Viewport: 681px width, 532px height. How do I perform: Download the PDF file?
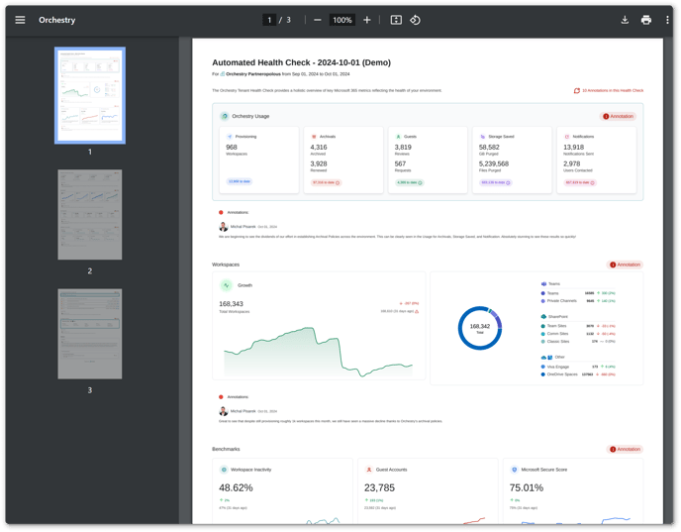click(625, 20)
